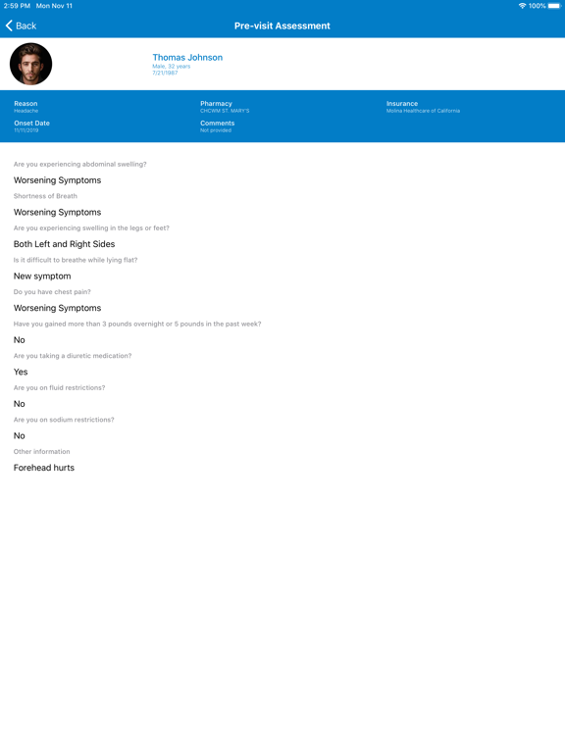The height and width of the screenshot is (753, 565).
Task: Tap the 2:59 PM clock in status bar
Action: click(x=17, y=6)
